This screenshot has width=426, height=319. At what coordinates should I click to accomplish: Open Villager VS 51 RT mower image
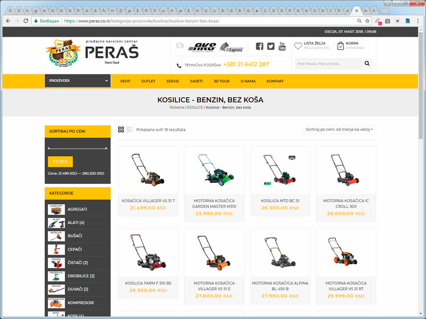tap(346, 252)
